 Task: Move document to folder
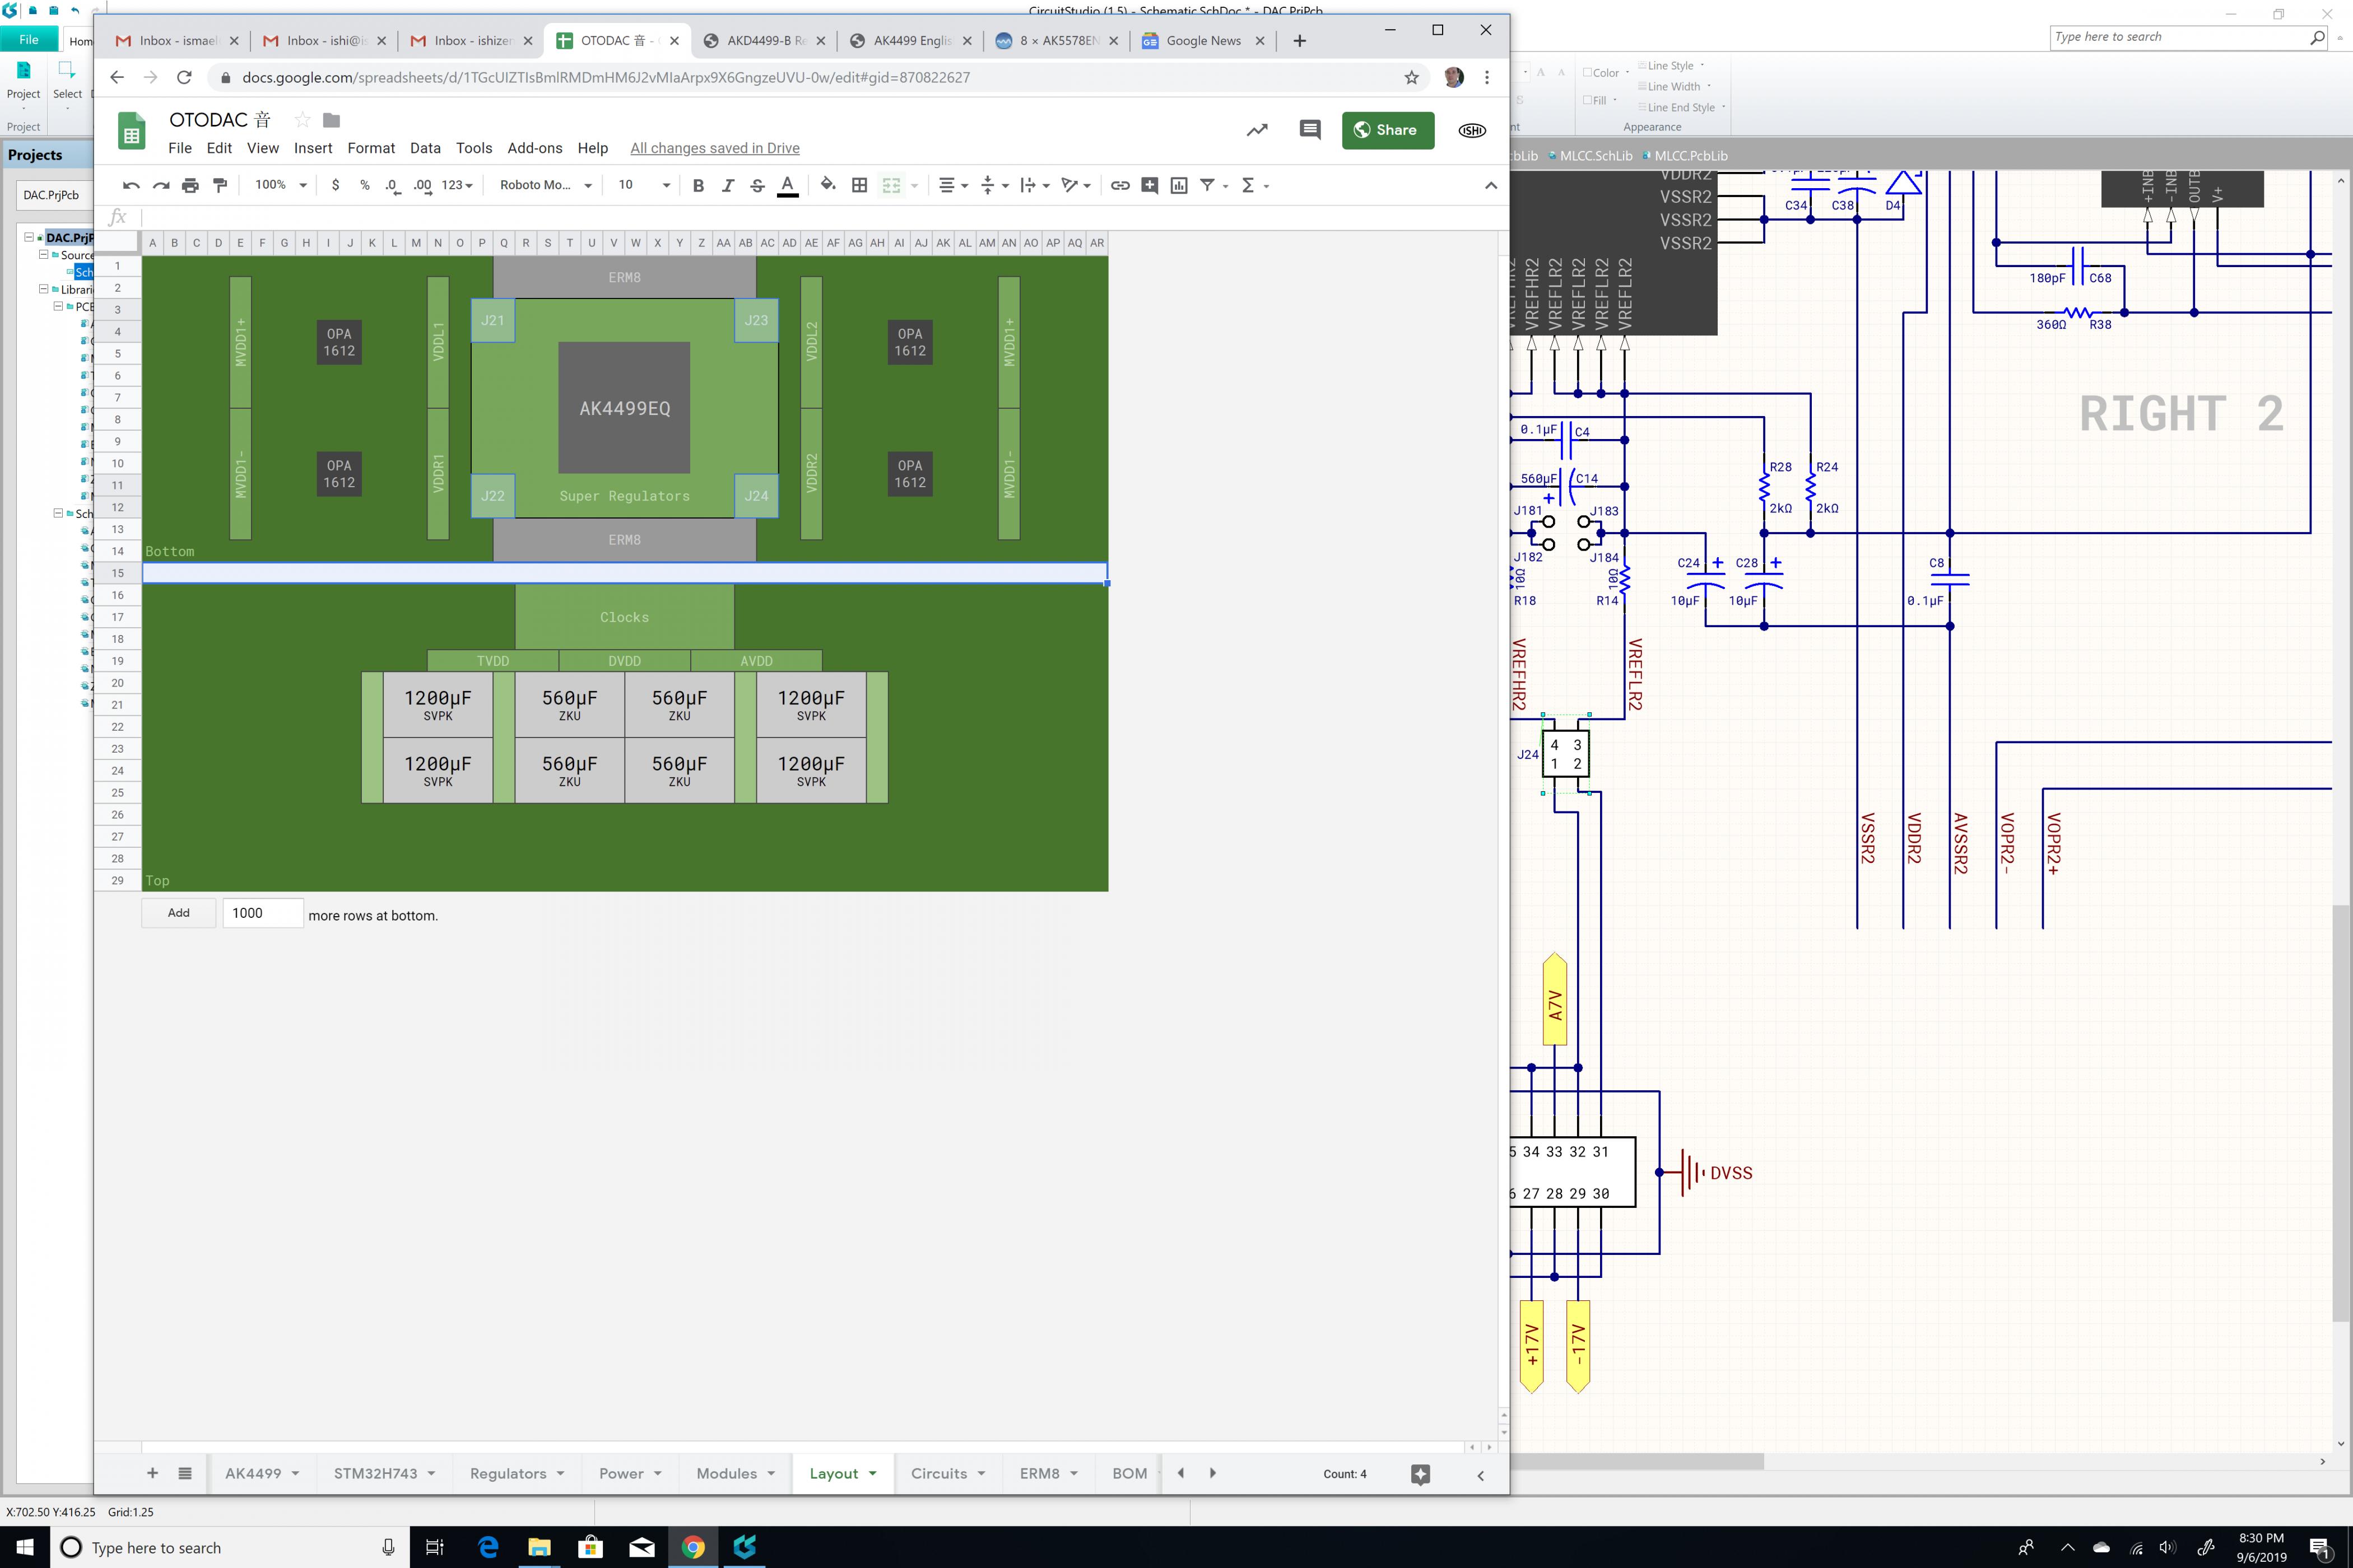331,120
